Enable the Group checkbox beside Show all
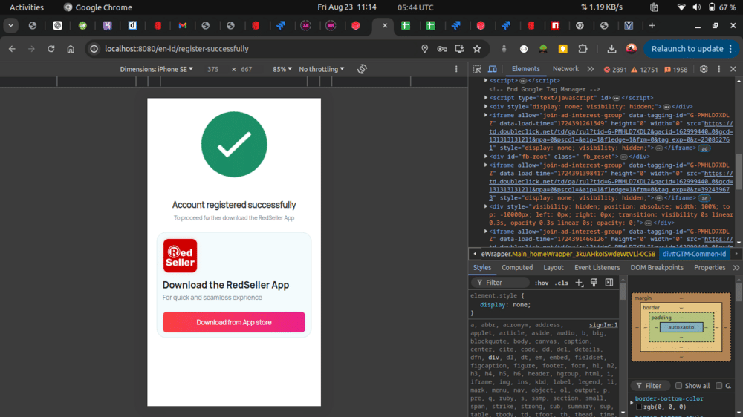 pos(718,386)
